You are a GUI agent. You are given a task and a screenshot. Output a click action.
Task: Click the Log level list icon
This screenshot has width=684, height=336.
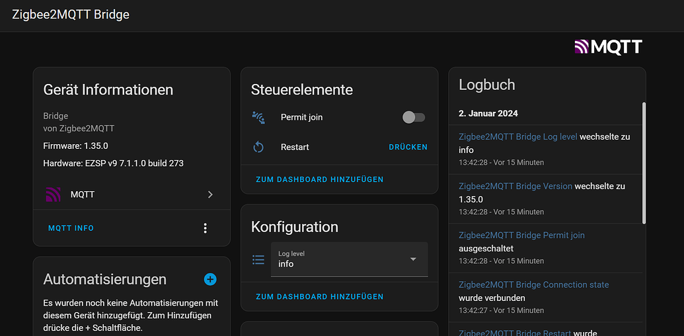coord(258,260)
